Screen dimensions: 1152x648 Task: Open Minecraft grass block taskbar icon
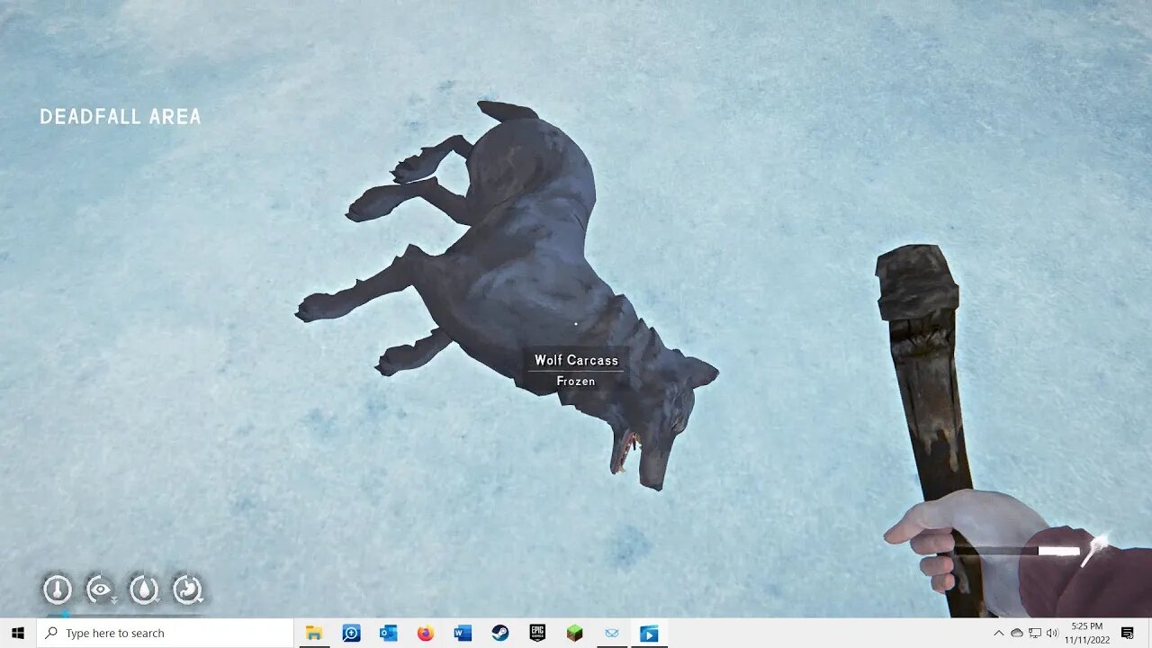coord(574,633)
